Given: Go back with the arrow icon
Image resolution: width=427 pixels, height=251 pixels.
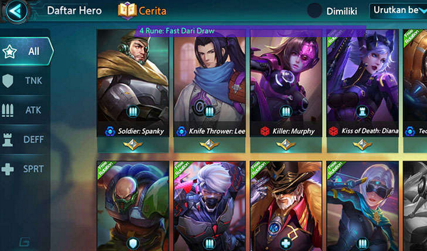Looking at the screenshot, I should pos(16,11).
